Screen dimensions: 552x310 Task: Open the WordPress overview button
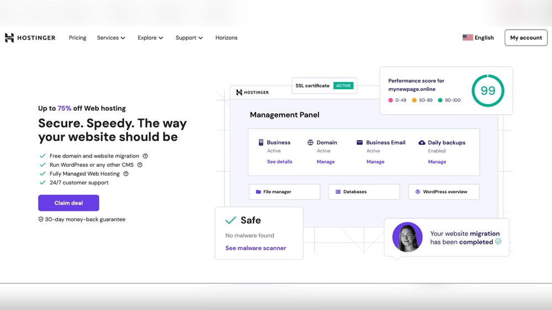pyautogui.click(x=444, y=192)
